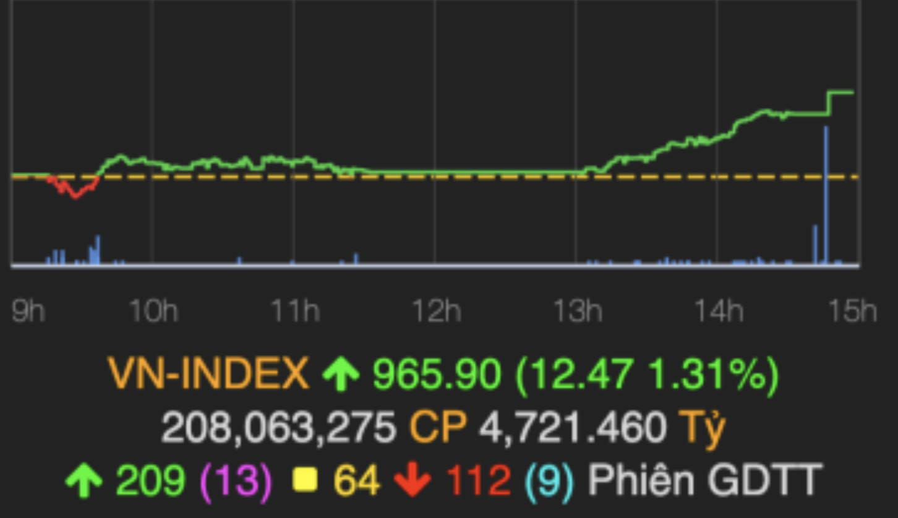Click the 13h time axis label

[x=578, y=312]
